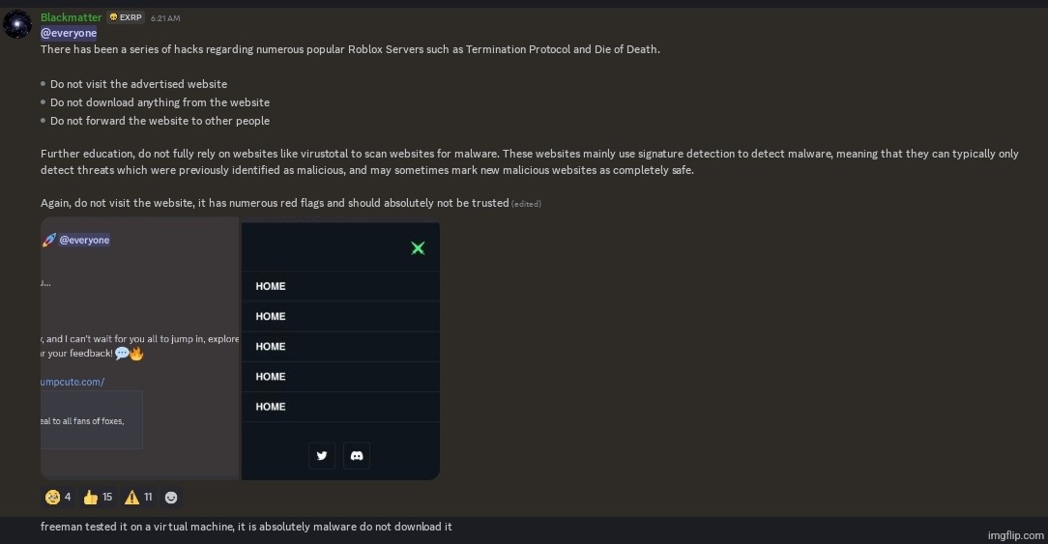This screenshot has height=544, width=1048.
Task: Select the first HOME menu item
Action: click(x=271, y=286)
